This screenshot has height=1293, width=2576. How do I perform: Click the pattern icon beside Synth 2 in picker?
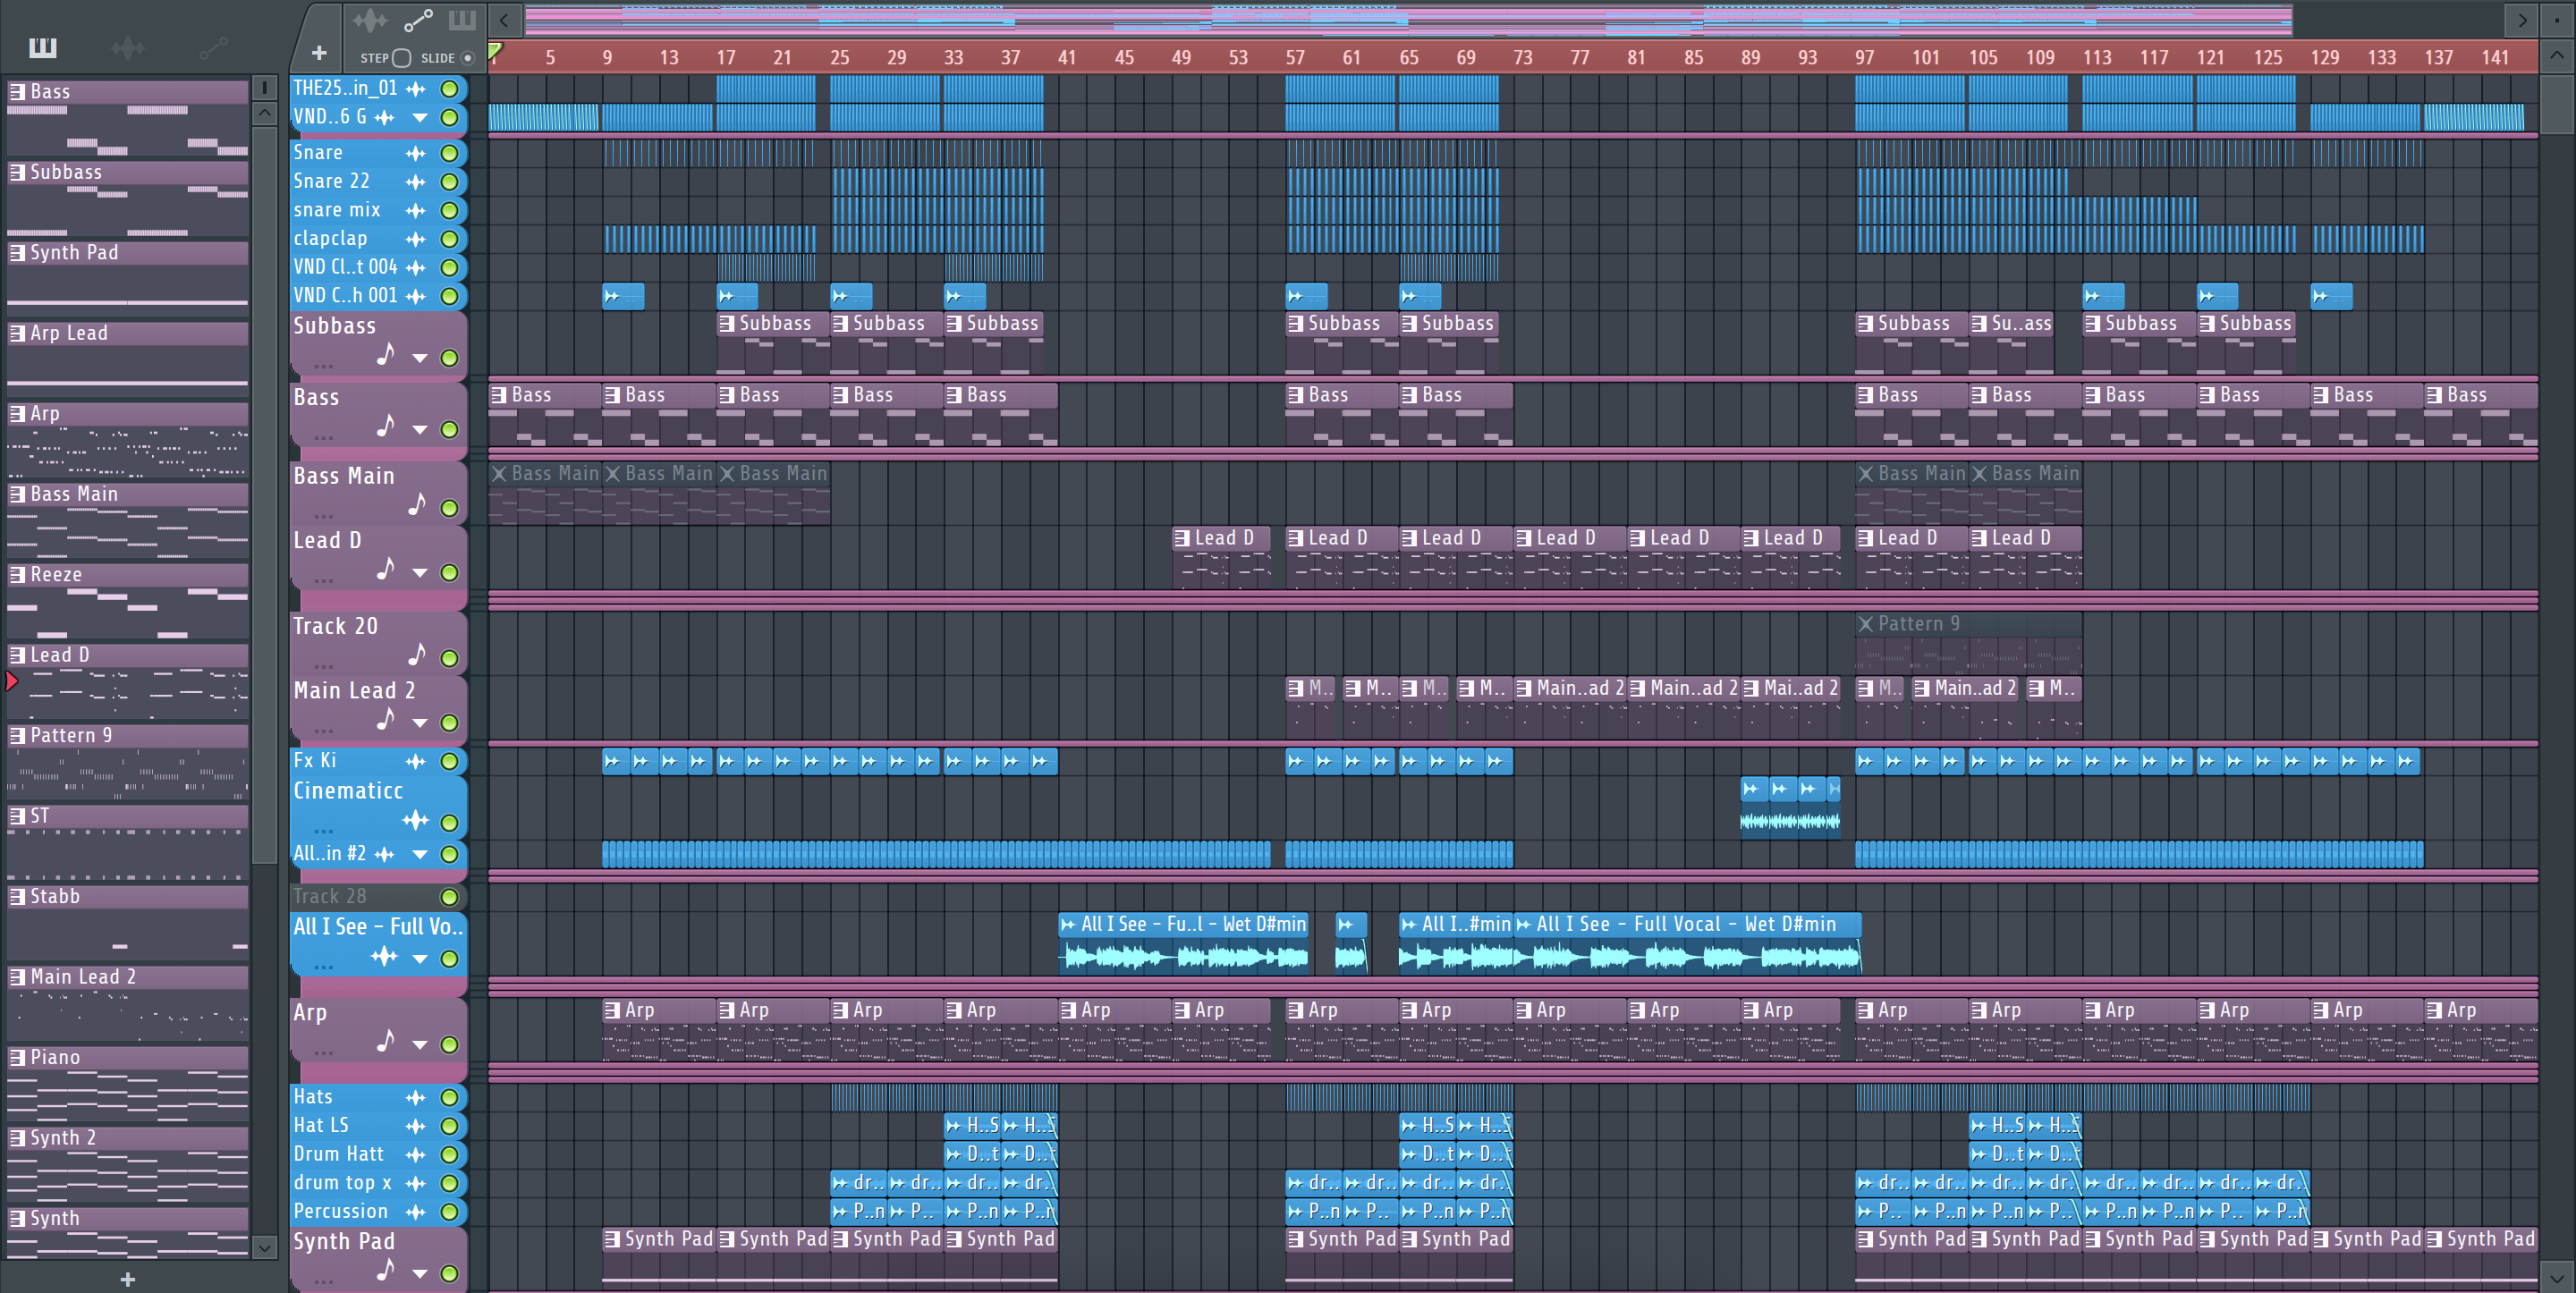tap(17, 1138)
